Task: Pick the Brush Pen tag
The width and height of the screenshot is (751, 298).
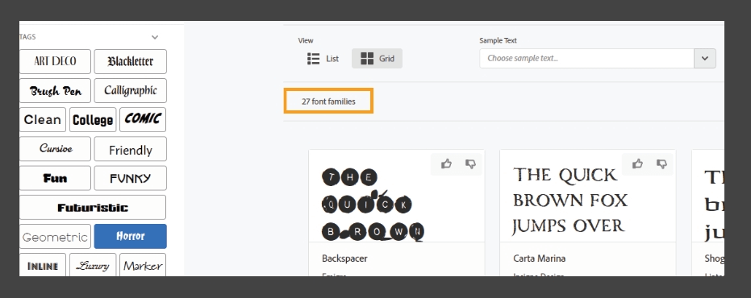Action: [x=55, y=90]
